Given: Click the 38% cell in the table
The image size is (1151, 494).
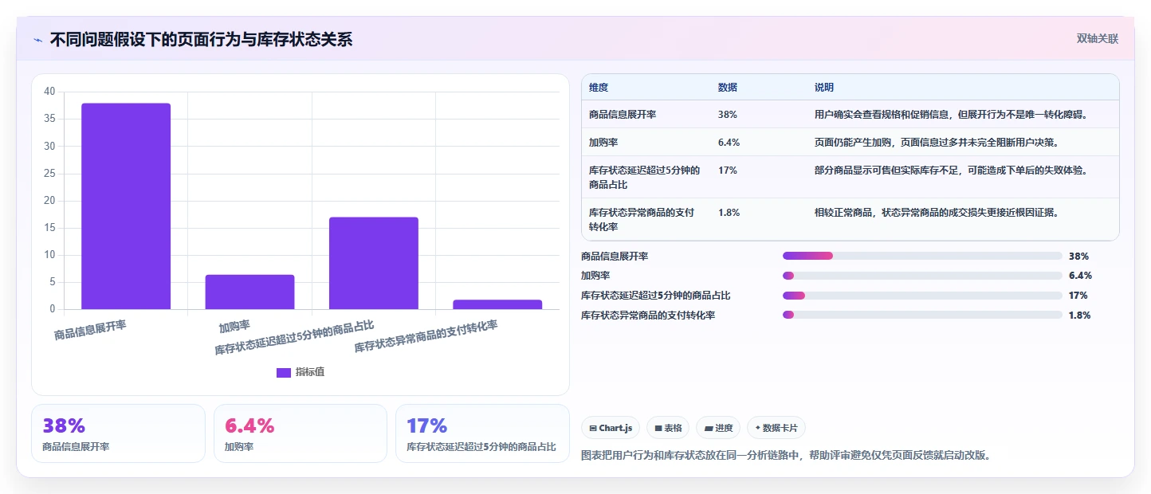Looking at the screenshot, I should [x=728, y=115].
